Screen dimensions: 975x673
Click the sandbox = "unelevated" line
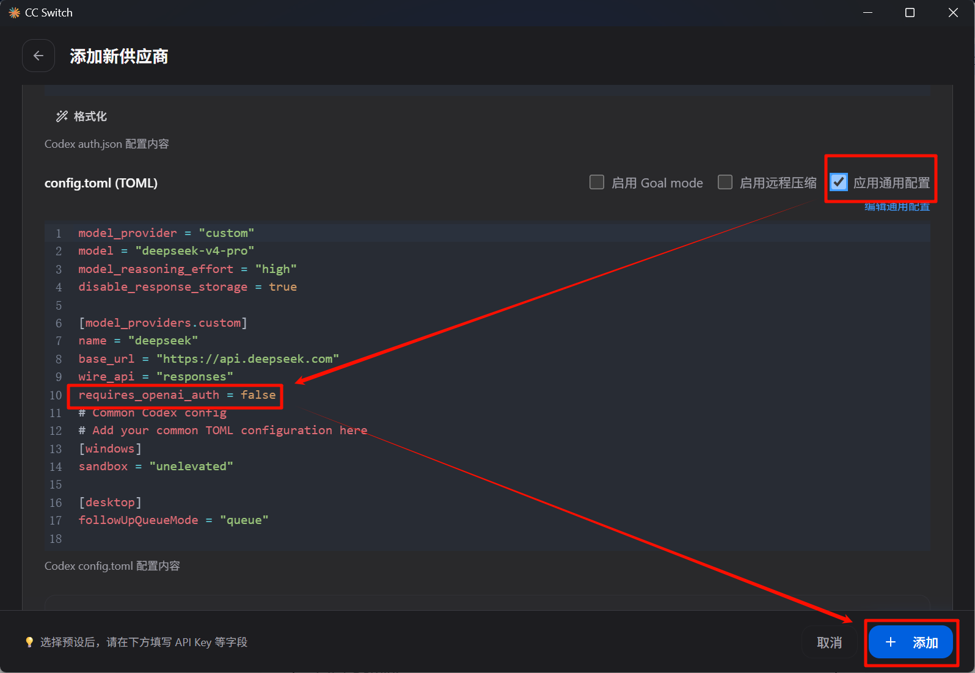(156, 467)
